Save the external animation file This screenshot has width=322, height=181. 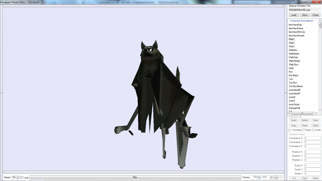[305, 15]
